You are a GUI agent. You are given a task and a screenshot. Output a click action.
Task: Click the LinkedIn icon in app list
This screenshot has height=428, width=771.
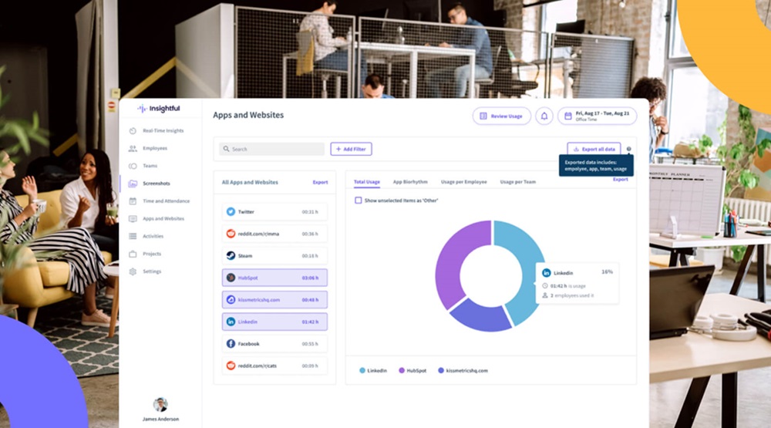pyautogui.click(x=231, y=322)
